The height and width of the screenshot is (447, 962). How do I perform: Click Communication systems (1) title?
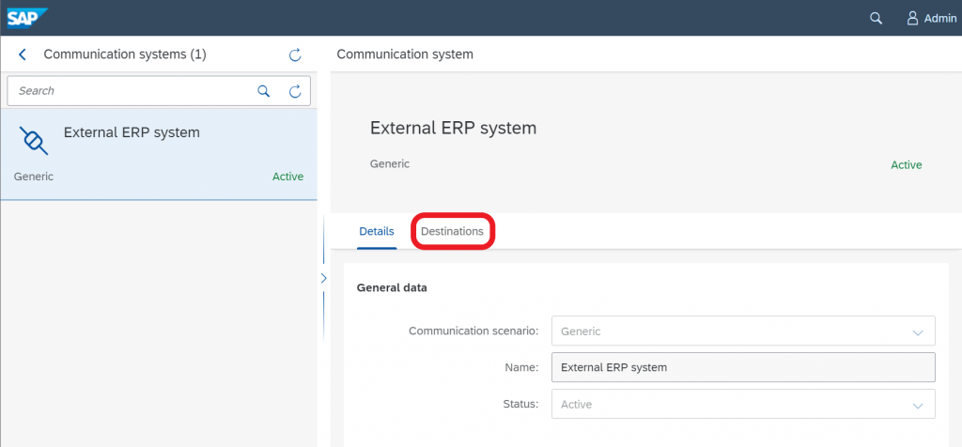[x=125, y=54]
